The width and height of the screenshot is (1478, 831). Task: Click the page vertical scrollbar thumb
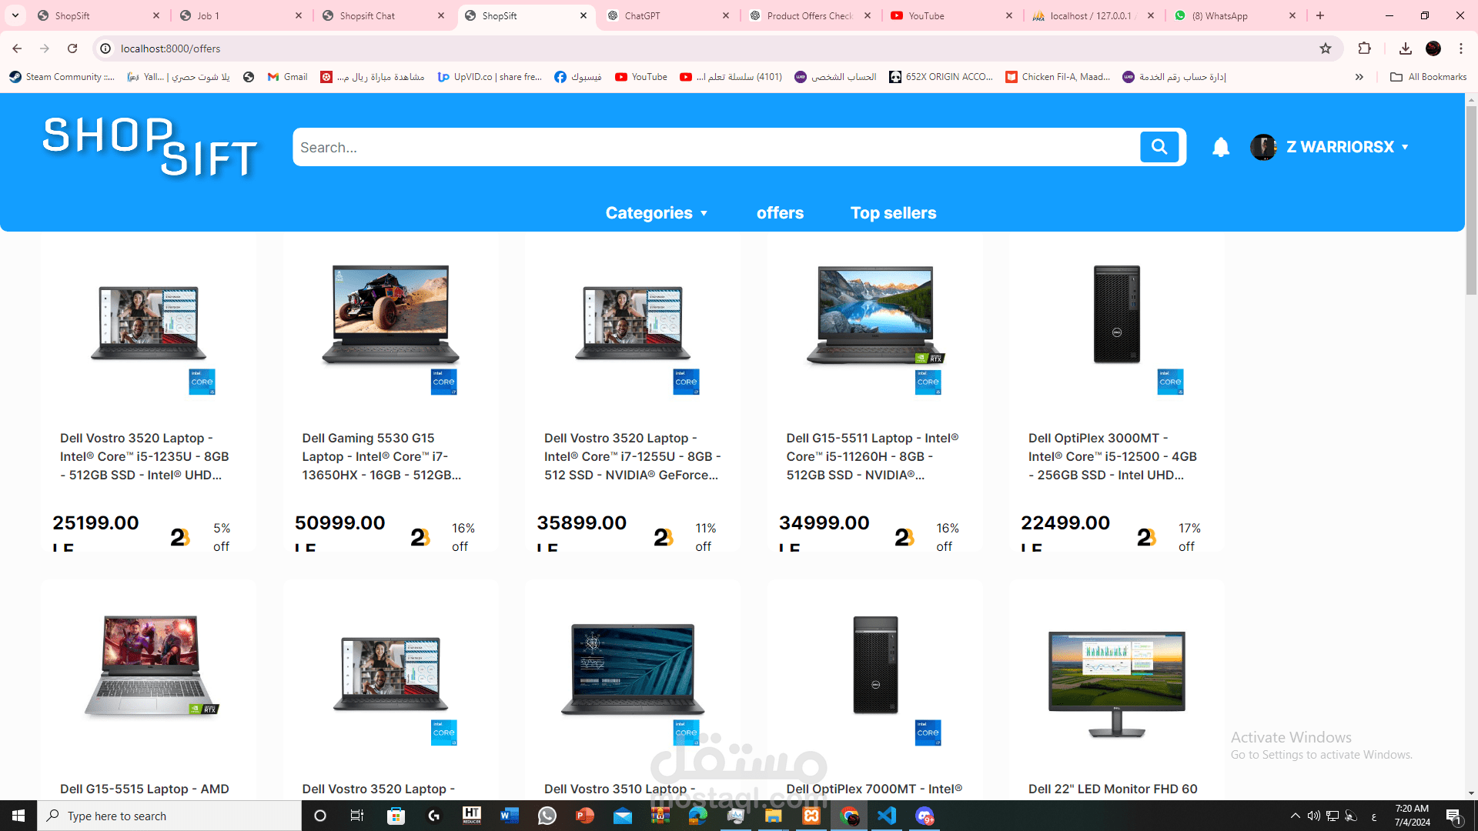click(1471, 200)
